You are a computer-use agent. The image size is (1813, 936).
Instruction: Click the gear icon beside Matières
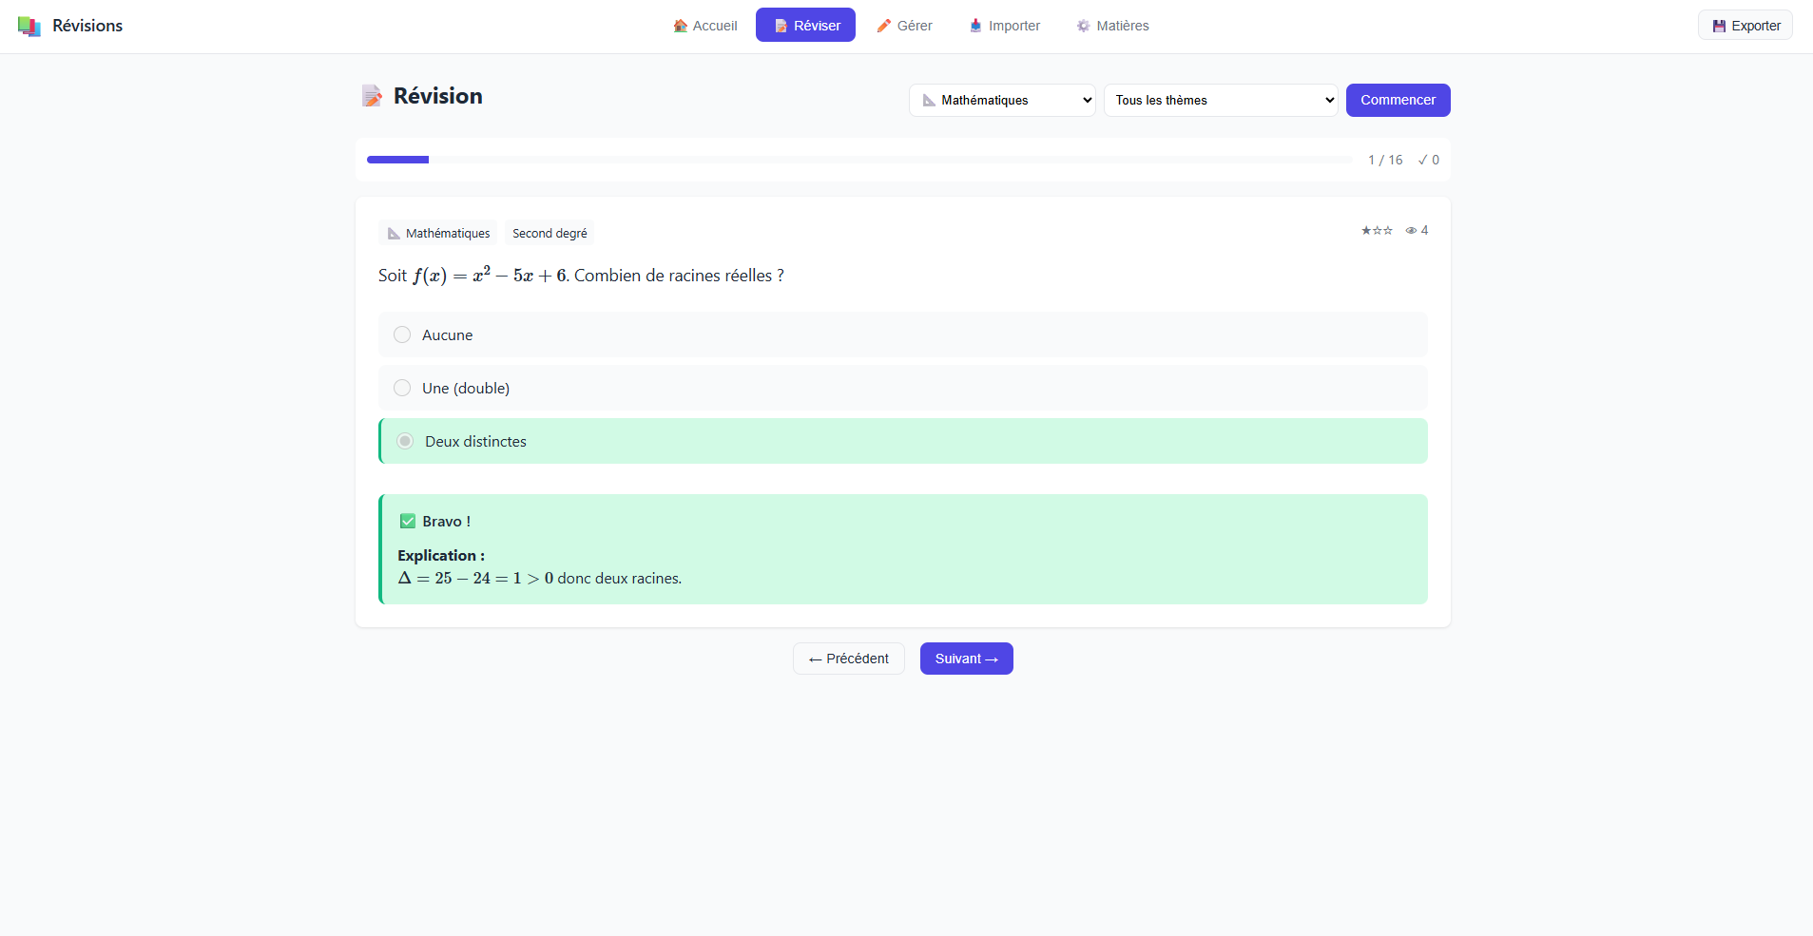tap(1083, 26)
